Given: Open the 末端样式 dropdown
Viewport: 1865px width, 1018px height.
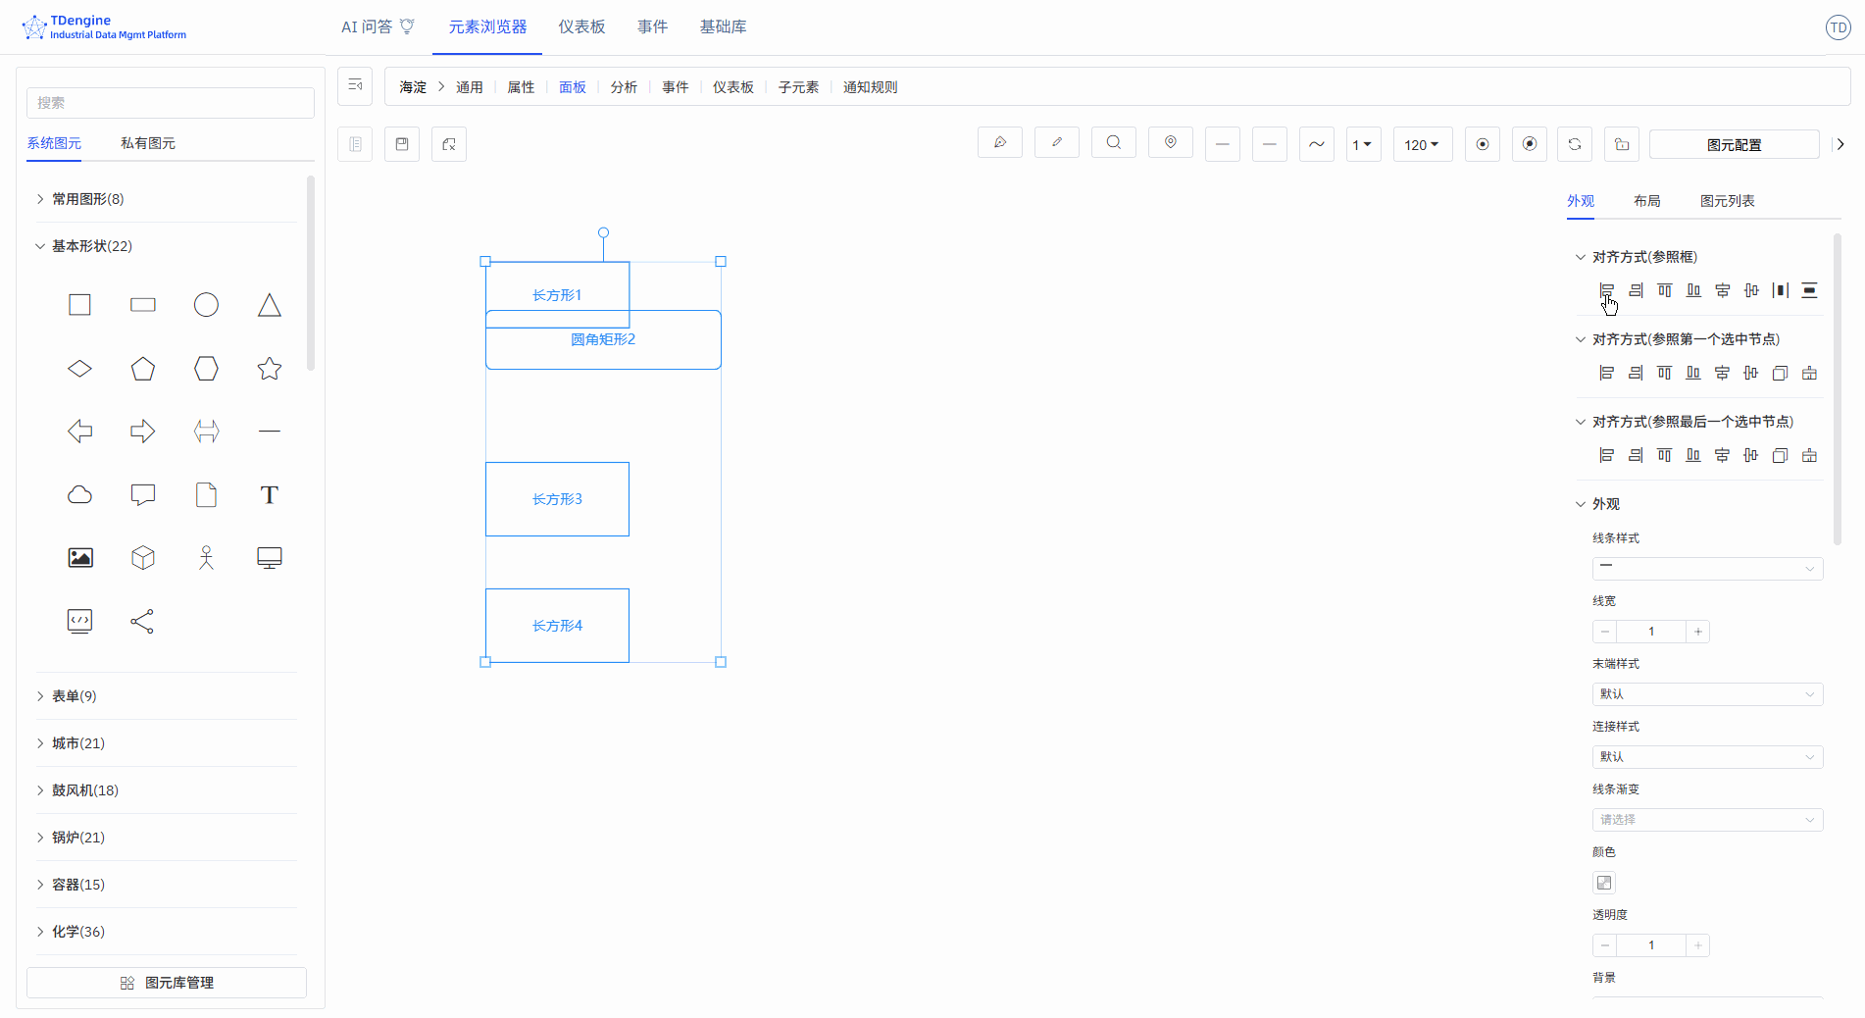Looking at the screenshot, I should (x=1706, y=694).
